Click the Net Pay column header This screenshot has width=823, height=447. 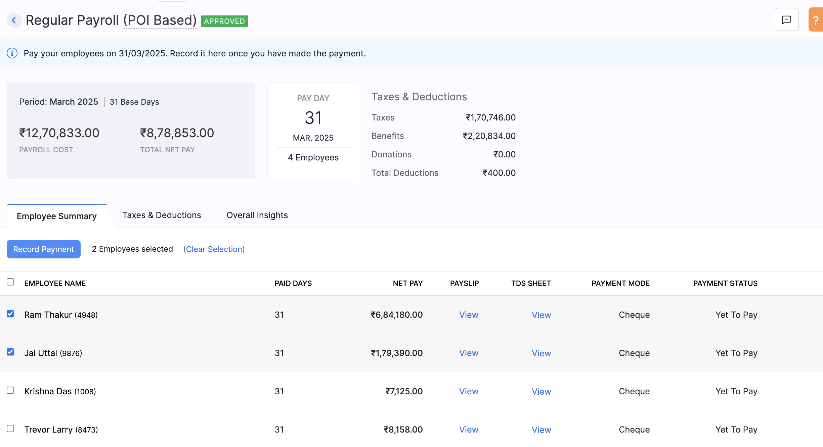coord(407,283)
